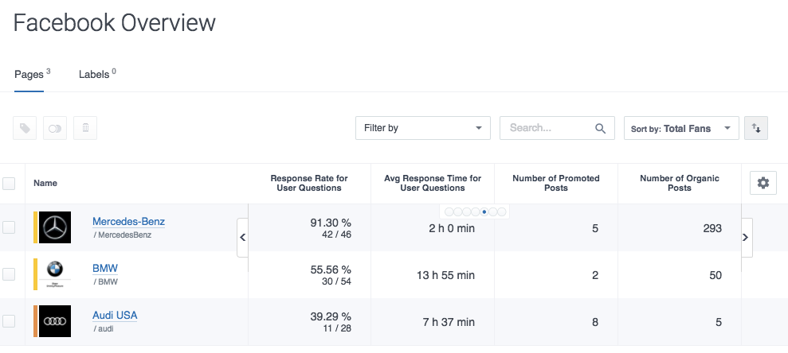
Task: Click the BMW logo thumbnail
Action: [x=55, y=273]
